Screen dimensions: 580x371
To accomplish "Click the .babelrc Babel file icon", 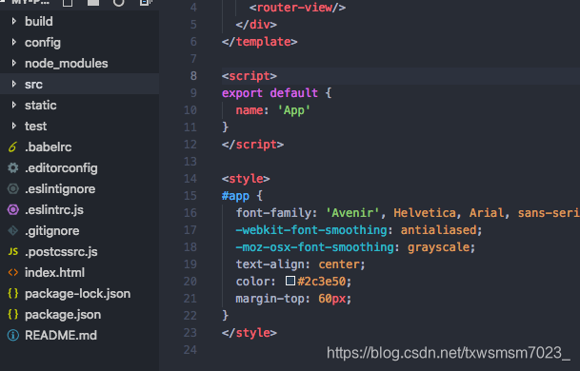I will (x=13, y=147).
